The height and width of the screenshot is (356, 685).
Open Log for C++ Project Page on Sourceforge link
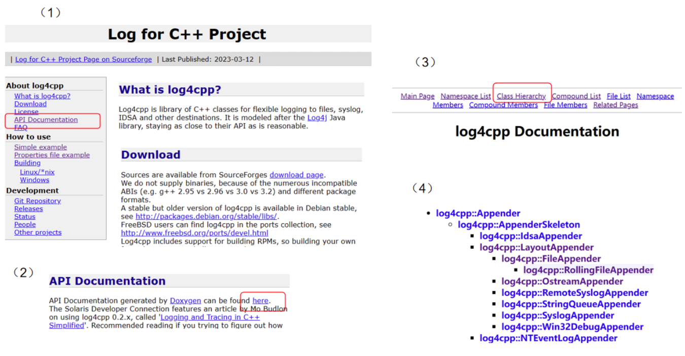83,59
